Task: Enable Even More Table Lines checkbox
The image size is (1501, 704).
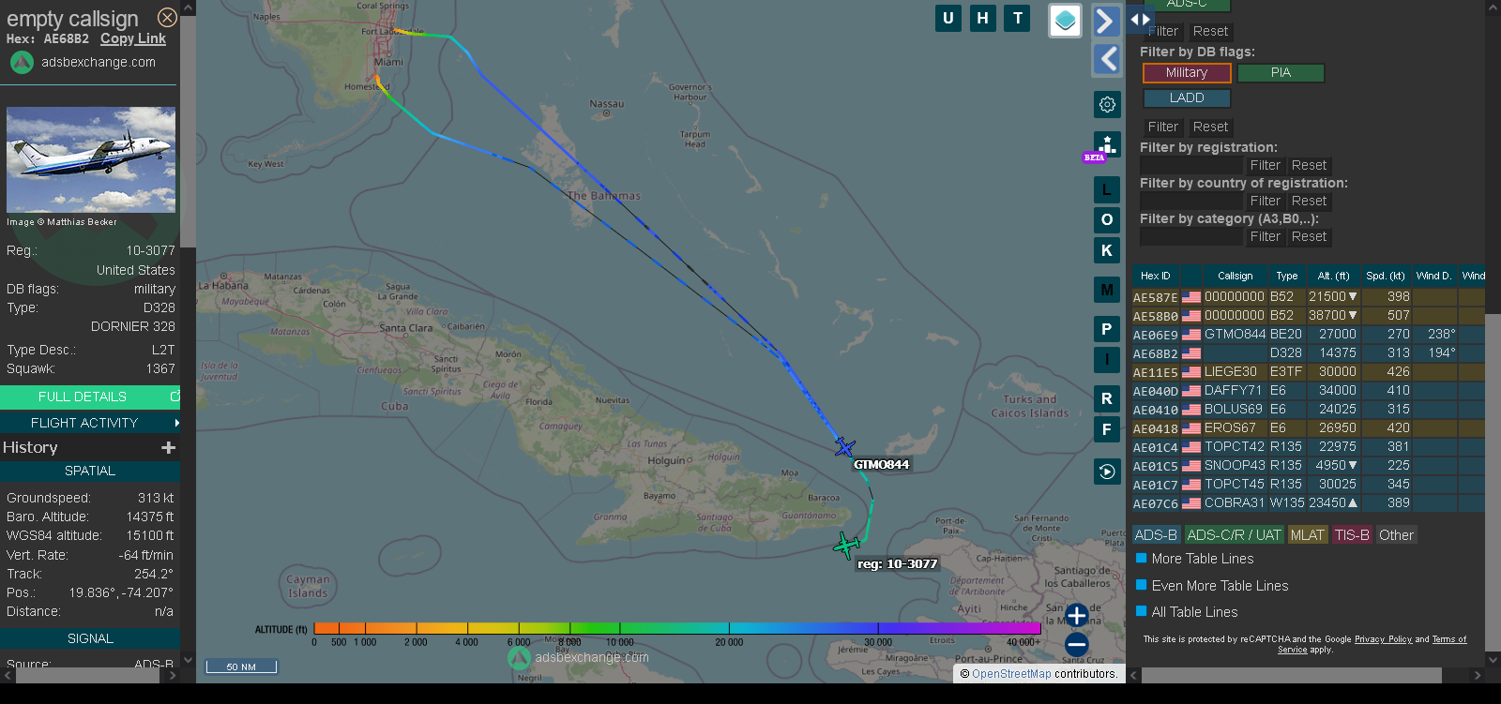Action: (x=1142, y=585)
